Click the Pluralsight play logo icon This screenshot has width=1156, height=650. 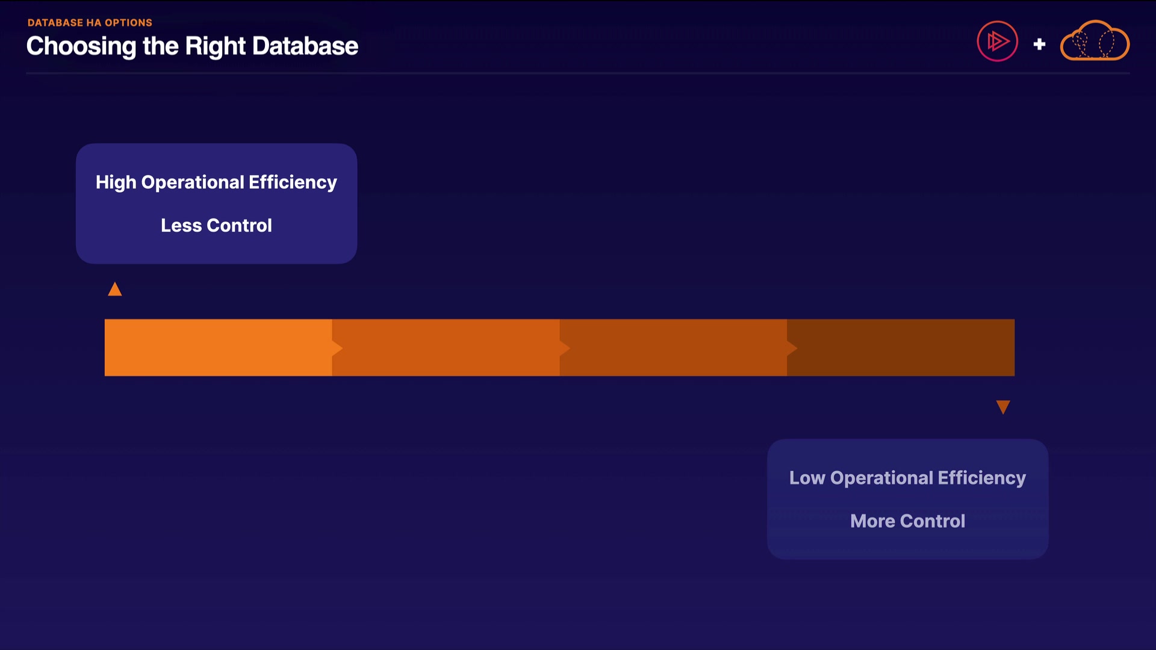point(997,42)
